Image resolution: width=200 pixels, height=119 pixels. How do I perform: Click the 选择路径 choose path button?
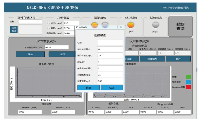14,29
